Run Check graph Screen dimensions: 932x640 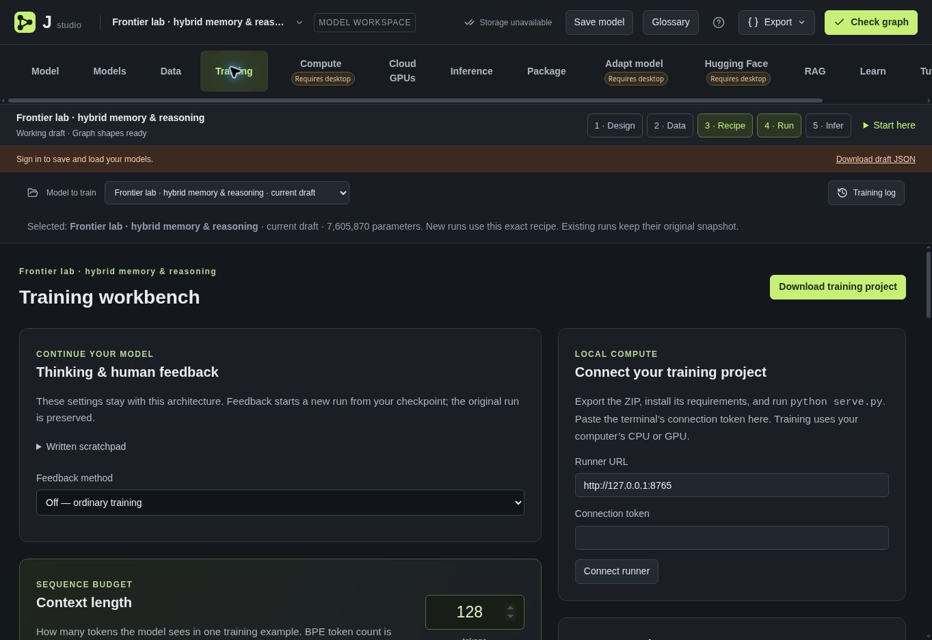871,23
